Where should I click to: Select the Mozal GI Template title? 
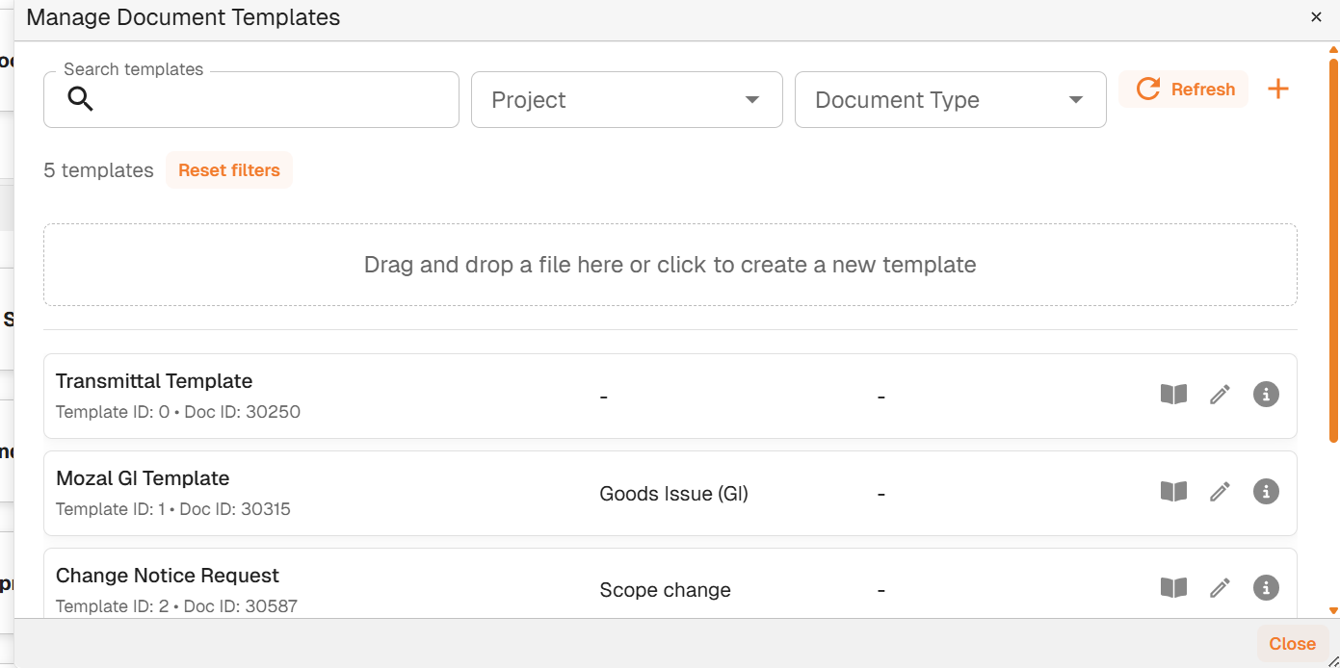click(143, 478)
